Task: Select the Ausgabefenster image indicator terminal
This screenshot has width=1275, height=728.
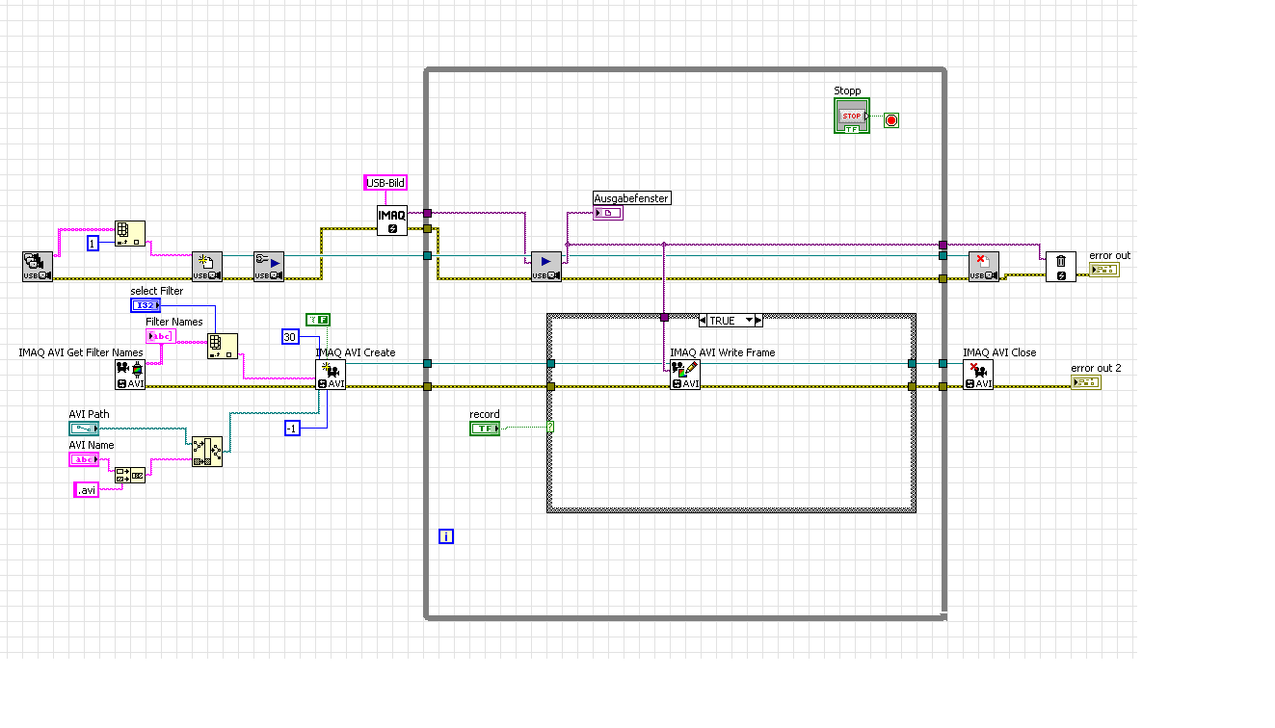Action: click(x=608, y=213)
